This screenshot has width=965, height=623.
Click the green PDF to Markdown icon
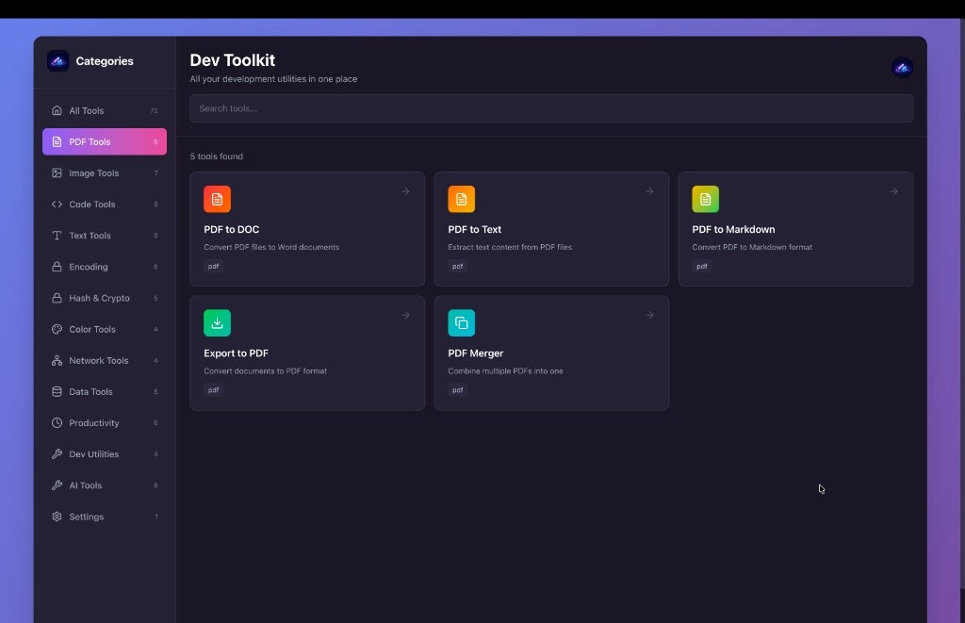706,199
